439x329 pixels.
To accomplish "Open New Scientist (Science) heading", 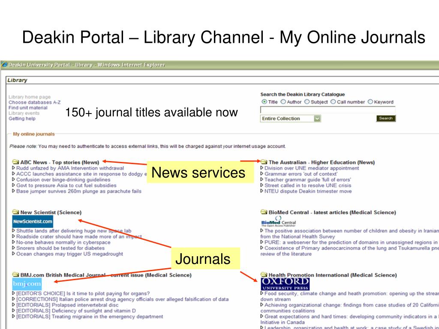I will 51,212.
